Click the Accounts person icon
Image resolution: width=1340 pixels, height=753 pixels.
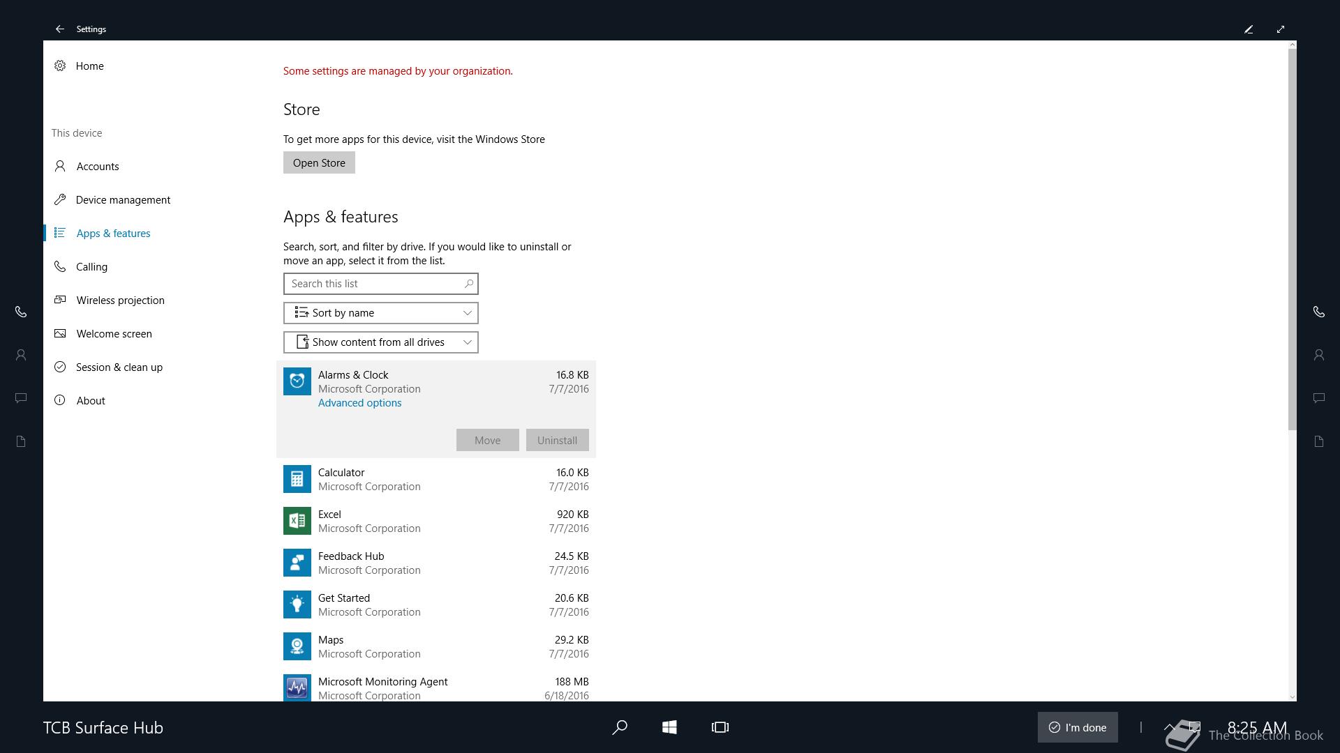[x=60, y=166]
